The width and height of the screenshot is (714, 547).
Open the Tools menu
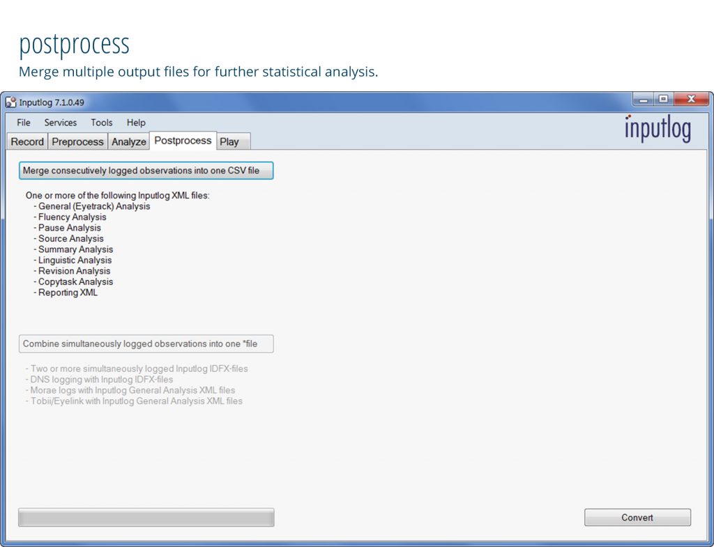[101, 123]
